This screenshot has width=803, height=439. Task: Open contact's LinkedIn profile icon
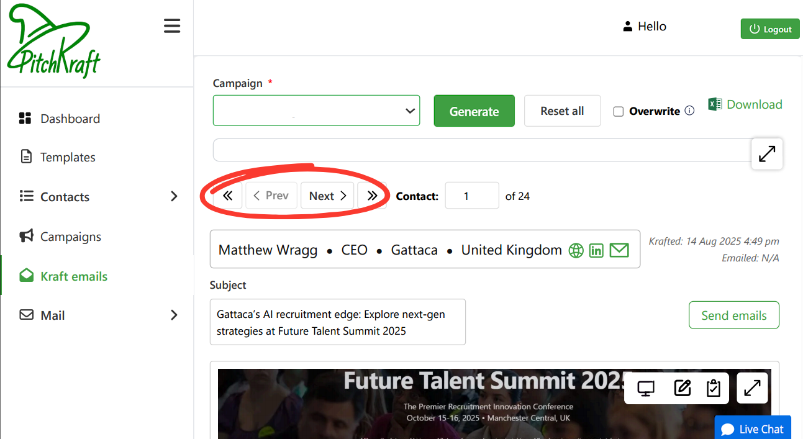pos(596,250)
